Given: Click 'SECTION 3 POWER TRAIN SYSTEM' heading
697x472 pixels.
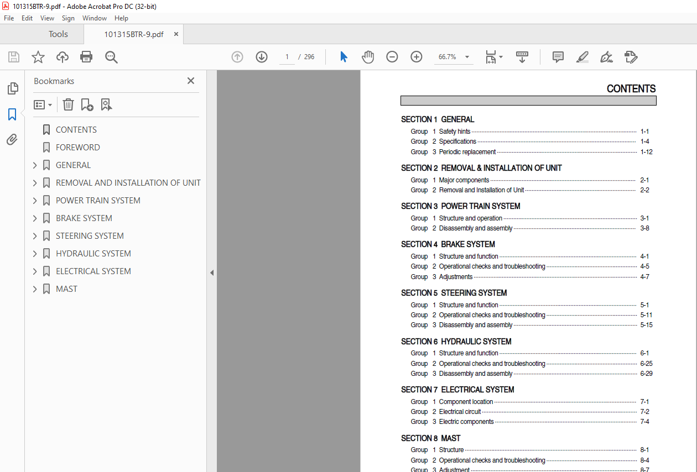Looking at the screenshot, I should coord(461,206).
